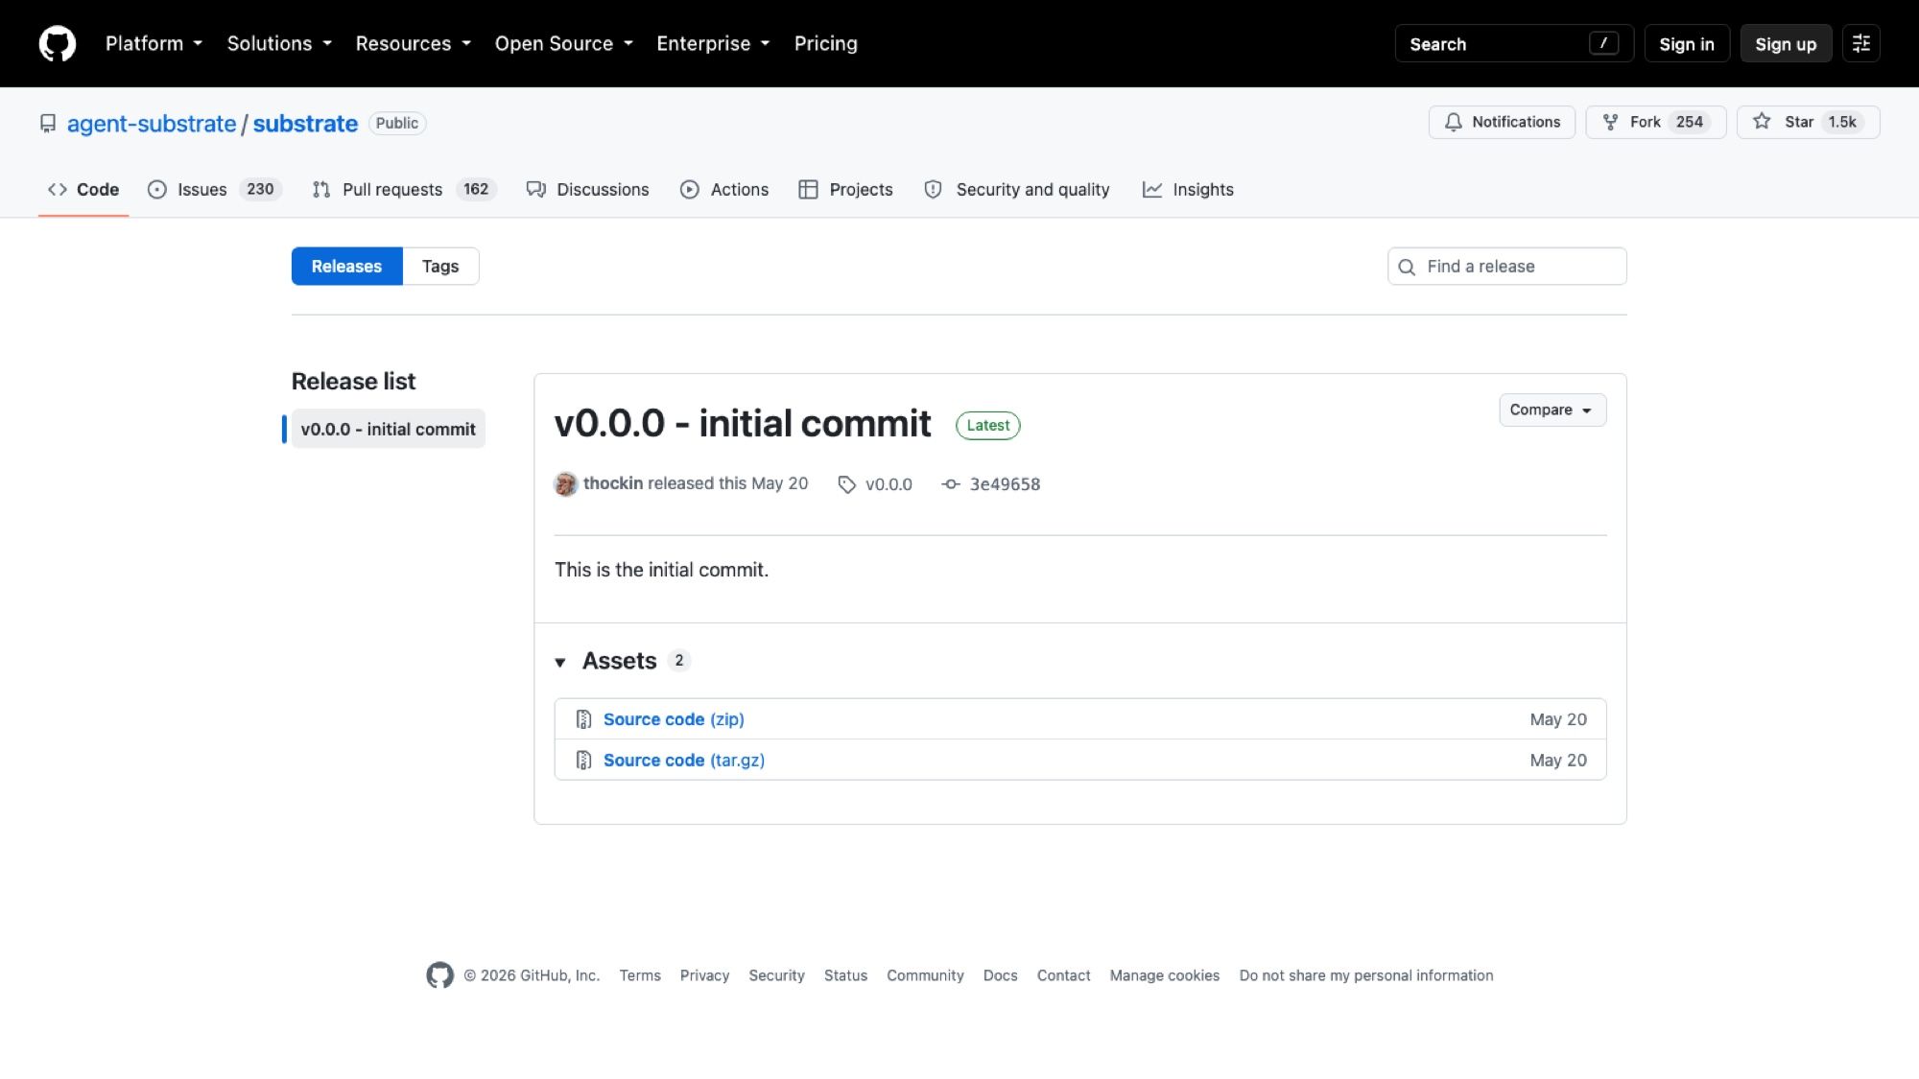Open the Projects tab
The image size is (1919, 1079).
[x=845, y=189]
